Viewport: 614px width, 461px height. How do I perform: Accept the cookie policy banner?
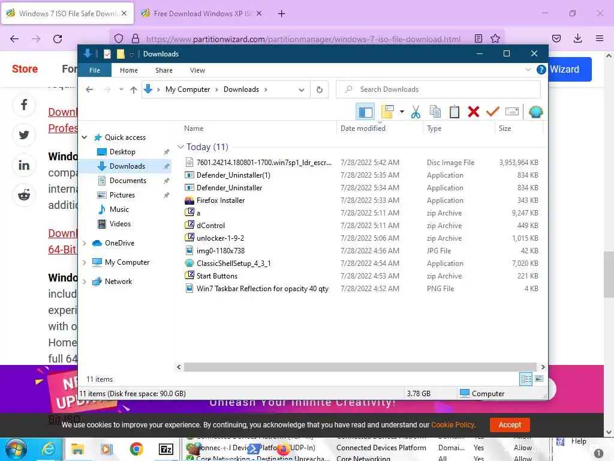click(510, 425)
